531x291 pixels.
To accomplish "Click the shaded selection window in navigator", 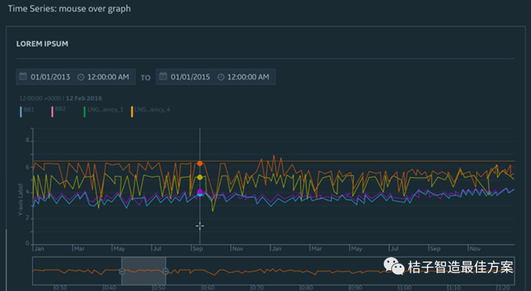I will (144, 271).
